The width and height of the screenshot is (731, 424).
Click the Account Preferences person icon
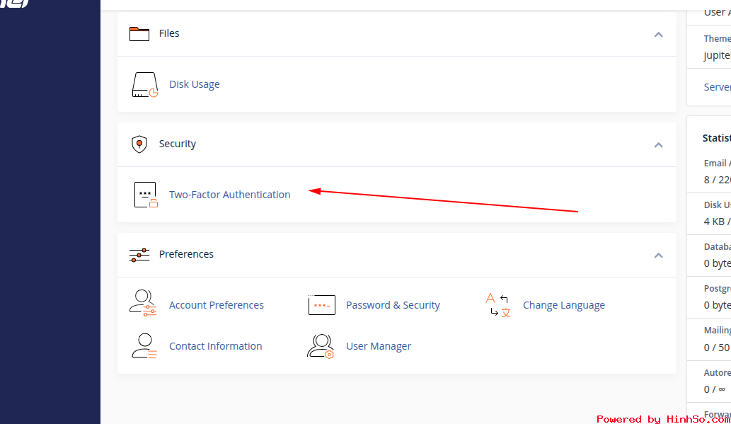point(143,304)
